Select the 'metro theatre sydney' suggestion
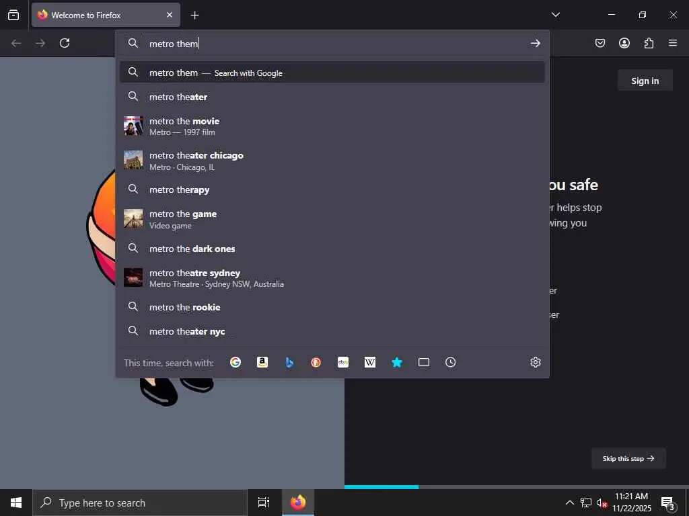 (332, 277)
